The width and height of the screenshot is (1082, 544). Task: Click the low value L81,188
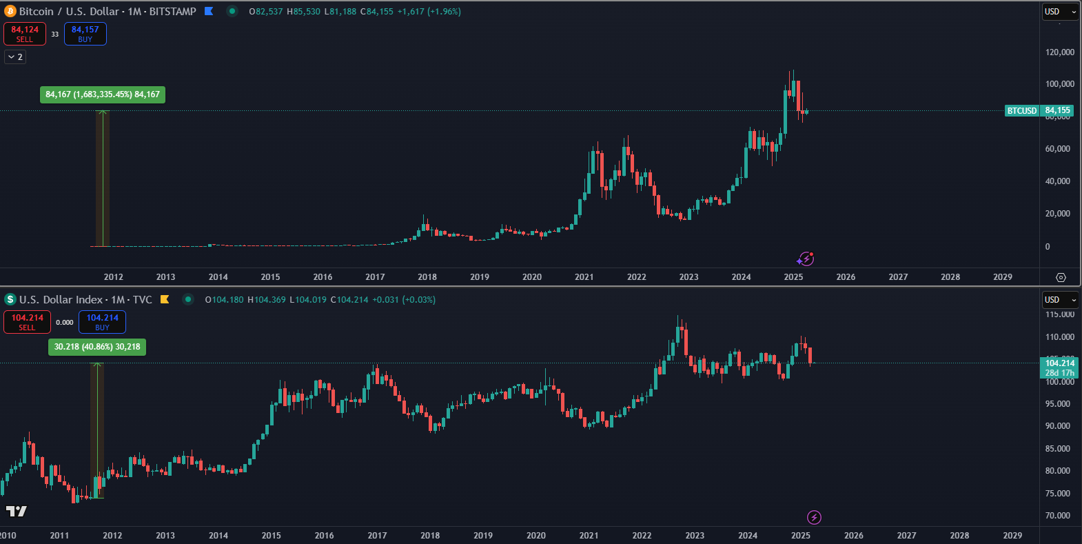(x=340, y=12)
